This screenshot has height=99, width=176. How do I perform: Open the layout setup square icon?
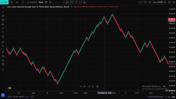[140, 2]
